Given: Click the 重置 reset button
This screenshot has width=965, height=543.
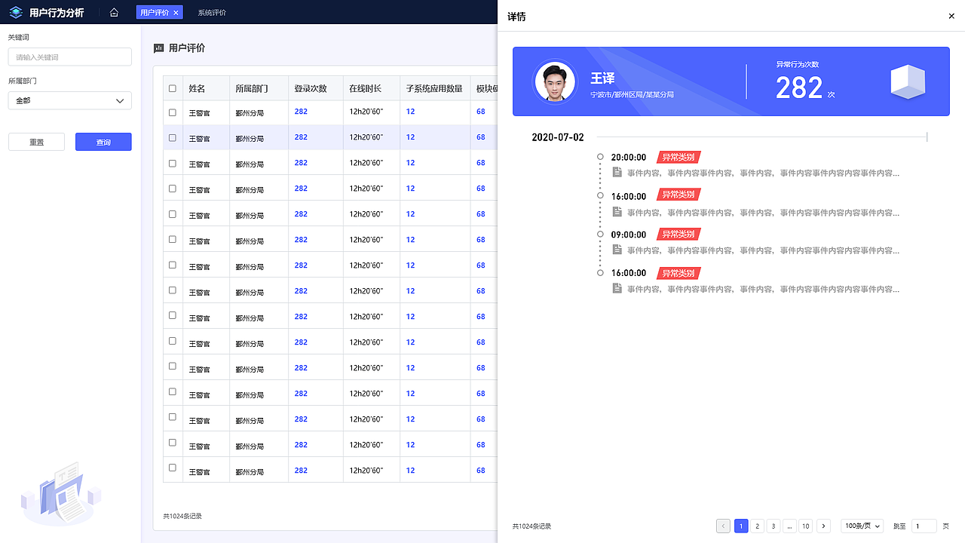Looking at the screenshot, I should (x=36, y=142).
